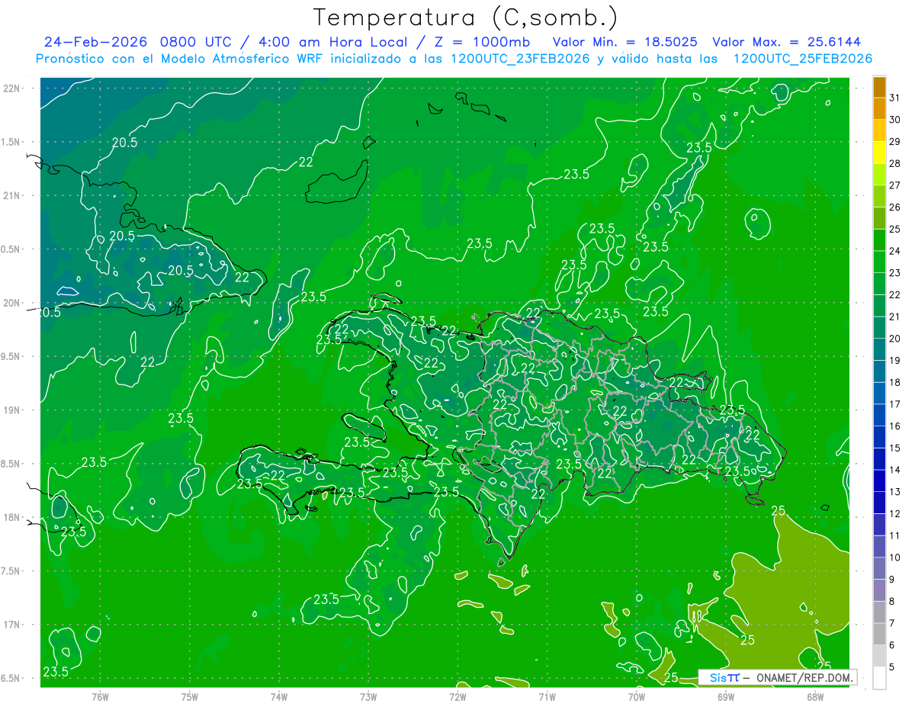Click the "76W" longitude axis label
The image size is (915, 707).
point(100,696)
